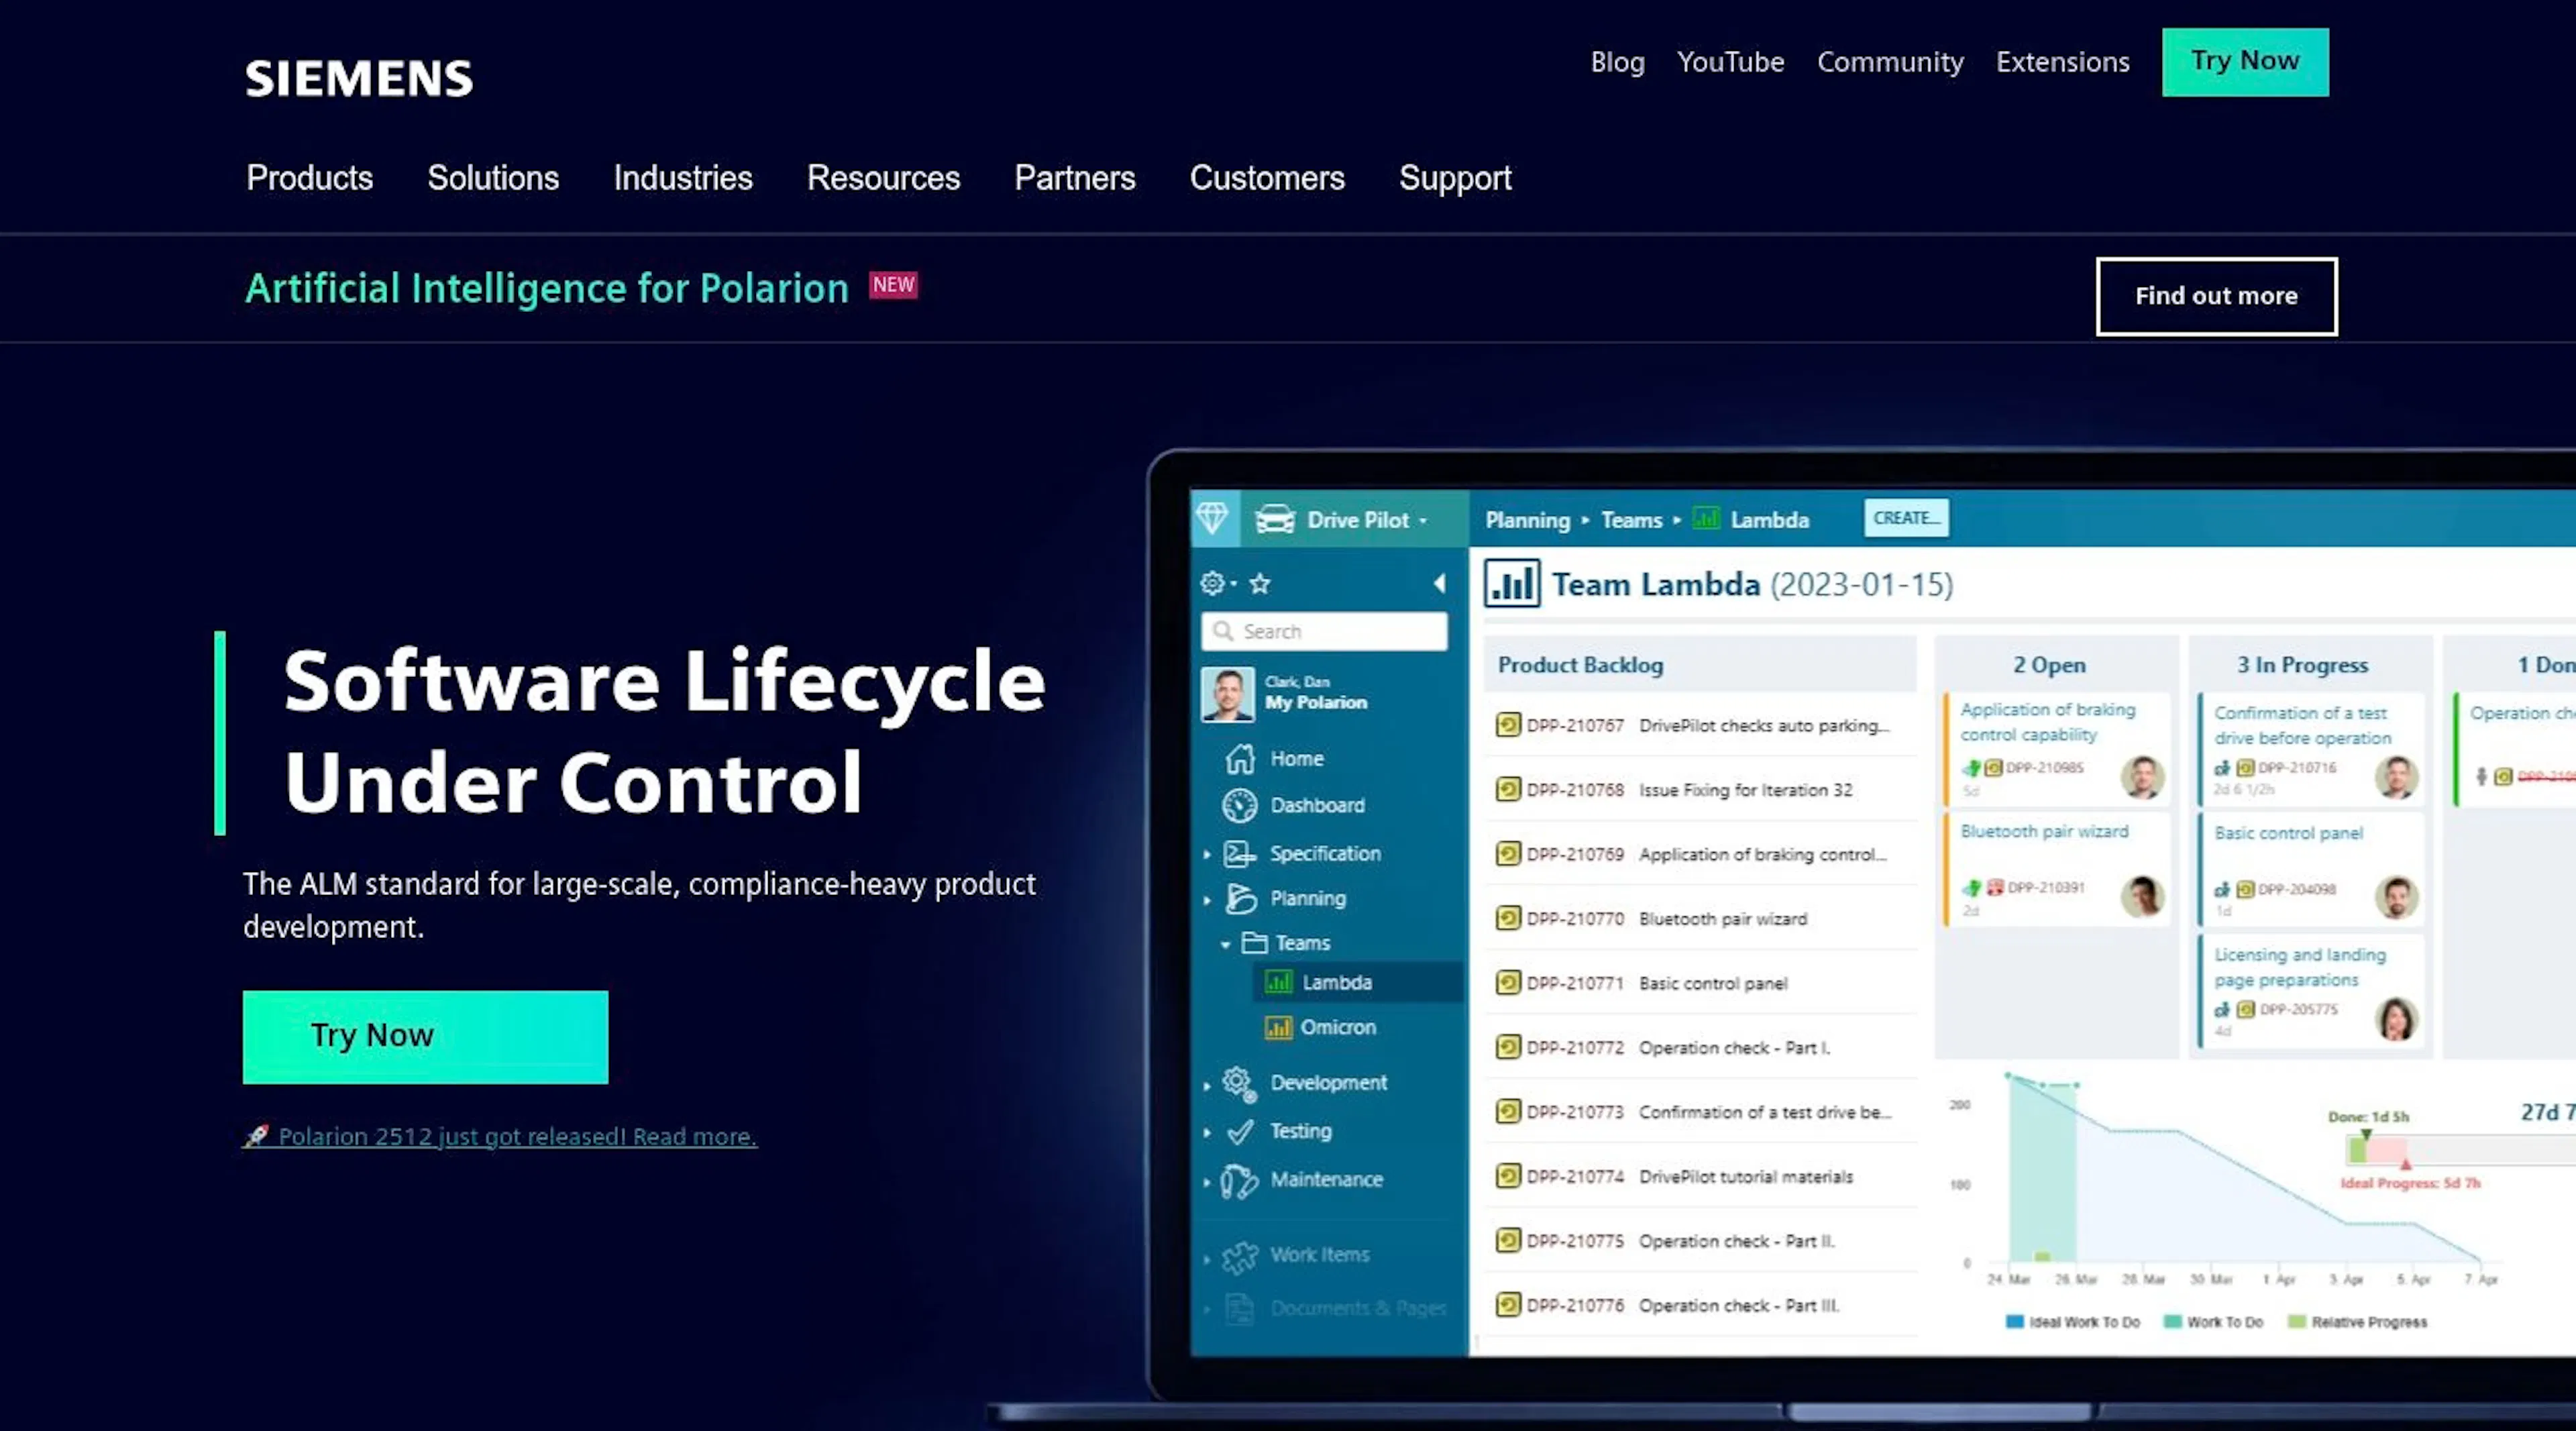Open the Resources menu
Viewport: 2576px width, 1431px height.
point(883,178)
